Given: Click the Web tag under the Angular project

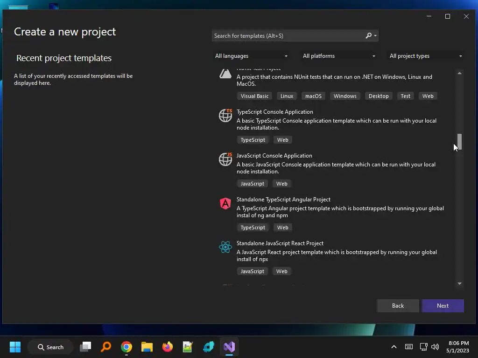Looking at the screenshot, I should click(282, 227).
